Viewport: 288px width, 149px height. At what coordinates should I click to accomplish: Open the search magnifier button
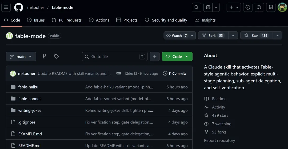[197, 7]
